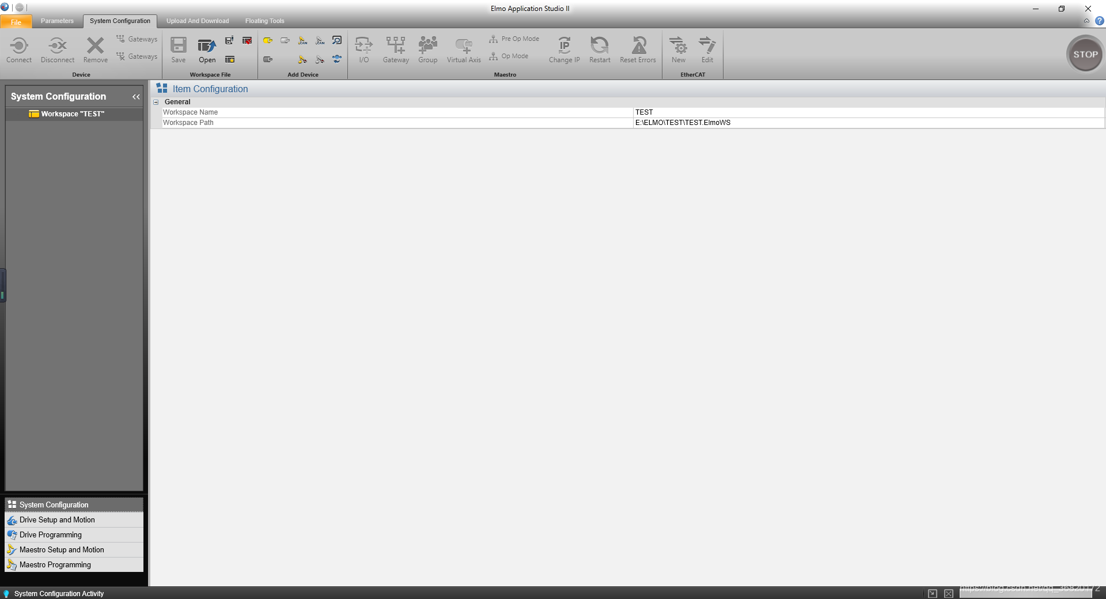The height and width of the screenshot is (599, 1106).
Task: Select the System Configuration ribbon tab
Action: point(120,21)
